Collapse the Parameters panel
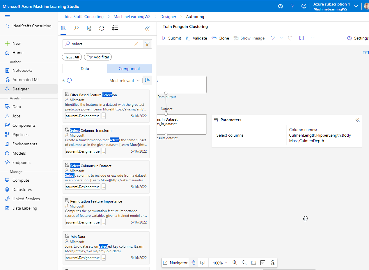The height and width of the screenshot is (270, 369). click(x=357, y=120)
